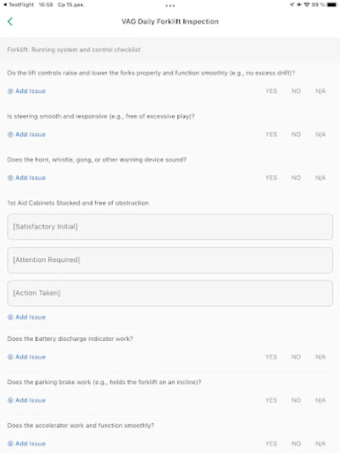
Task: Tap Add Issue plus icon below Action Taken field
Action: pyautogui.click(x=11, y=317)
